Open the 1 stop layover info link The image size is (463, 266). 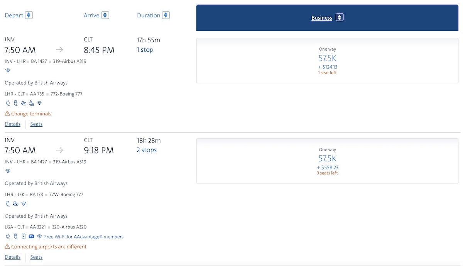click(x=145, y=50)
